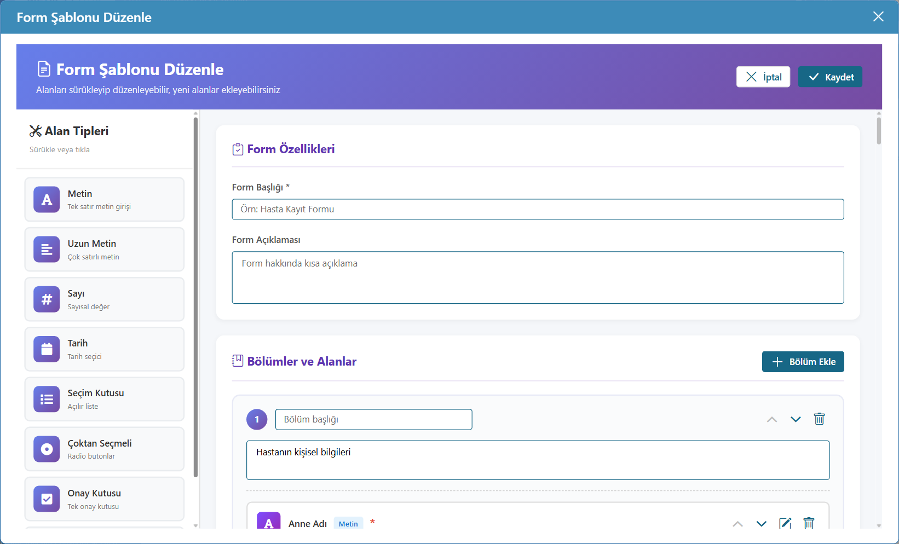The height and width of the screenshot is (544, 899).
Task: Click the Sayısal değer description text
Action: point(89,307)
